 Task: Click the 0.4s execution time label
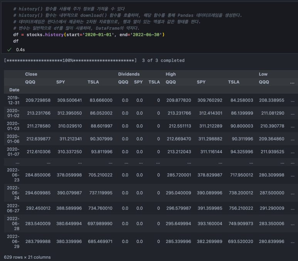[20, 50]
